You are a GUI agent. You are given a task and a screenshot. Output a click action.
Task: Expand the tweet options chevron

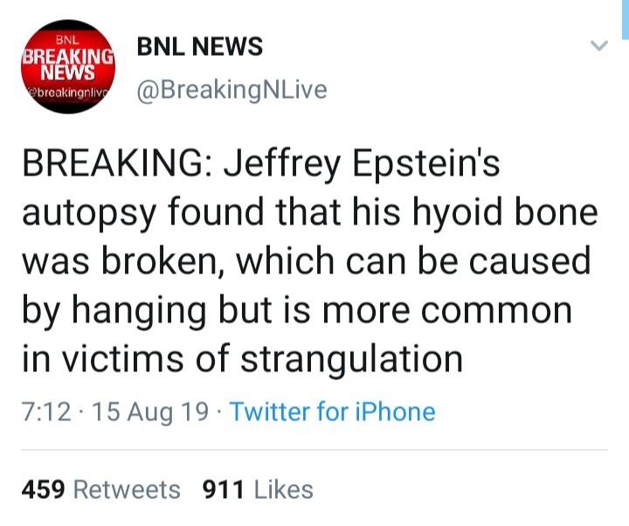coord(598,45)
